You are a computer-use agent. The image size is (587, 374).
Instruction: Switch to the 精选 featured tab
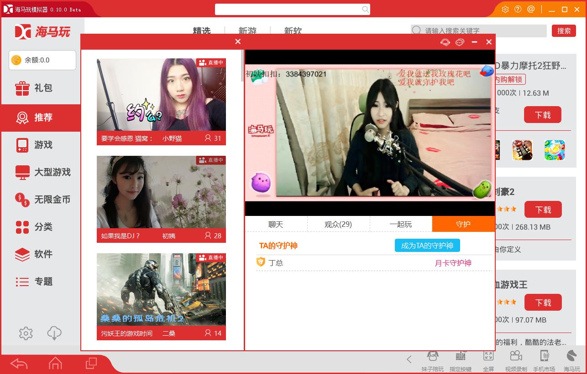(202, 31)
